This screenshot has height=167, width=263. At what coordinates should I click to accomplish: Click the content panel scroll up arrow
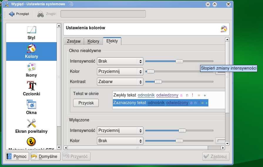[227, 39]
